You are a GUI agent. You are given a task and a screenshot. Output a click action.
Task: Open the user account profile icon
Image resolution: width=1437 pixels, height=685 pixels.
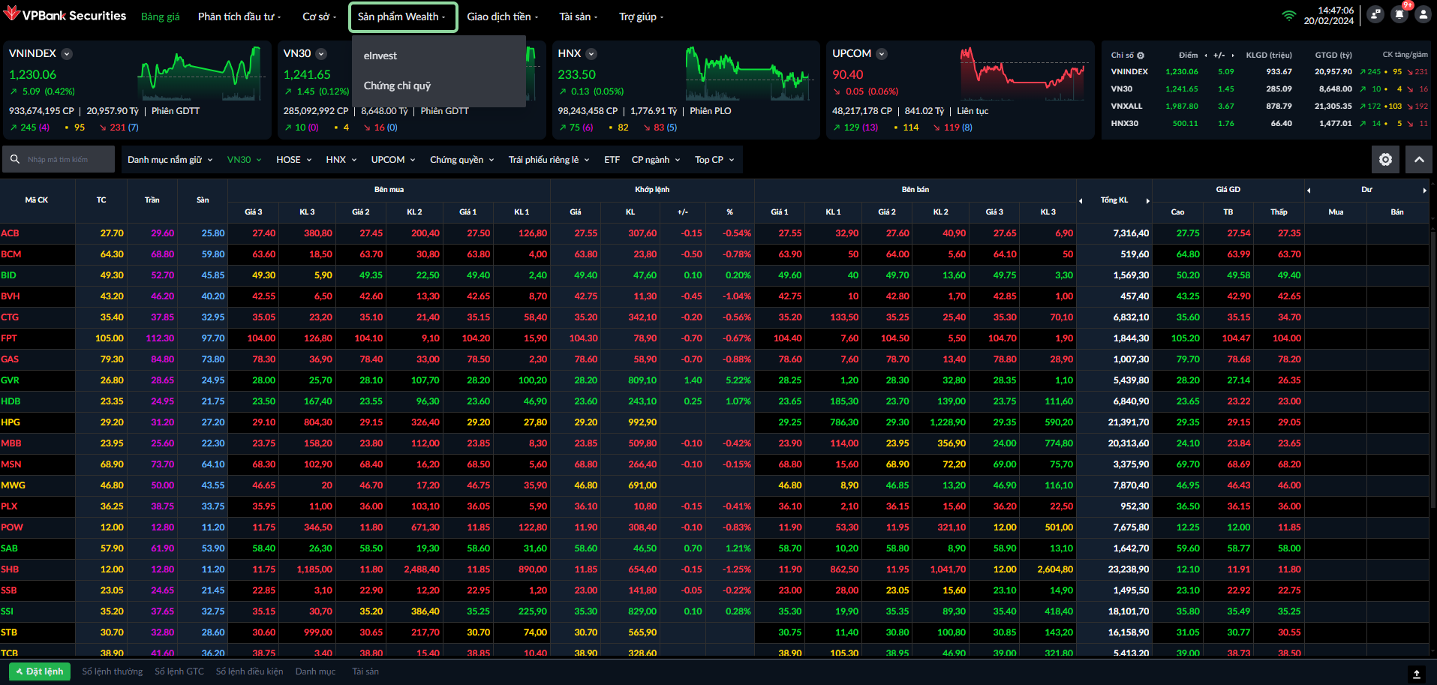[1423, 15]
